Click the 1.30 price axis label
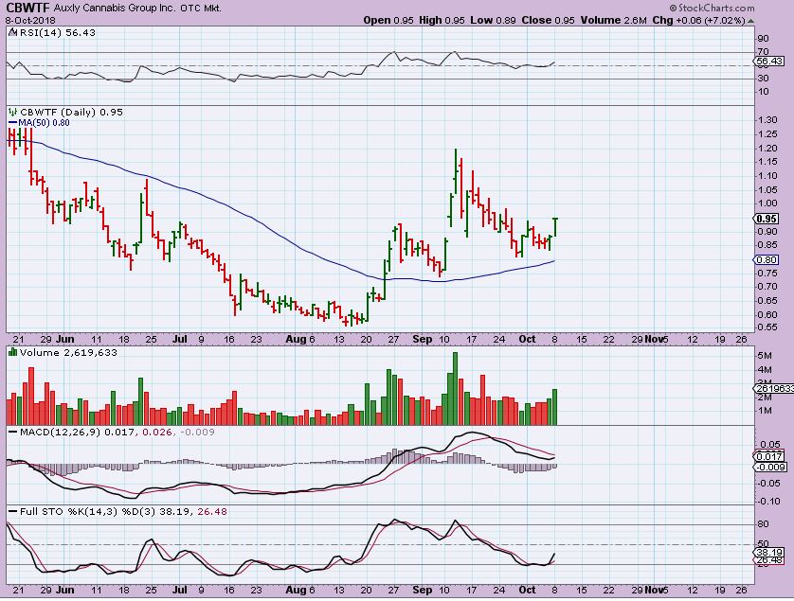794x601 pixels. pos(767,120)
